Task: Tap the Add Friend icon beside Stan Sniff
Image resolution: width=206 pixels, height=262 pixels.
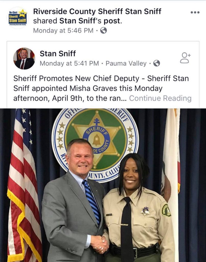Action: pyautogui.click(x=185, y=58)
